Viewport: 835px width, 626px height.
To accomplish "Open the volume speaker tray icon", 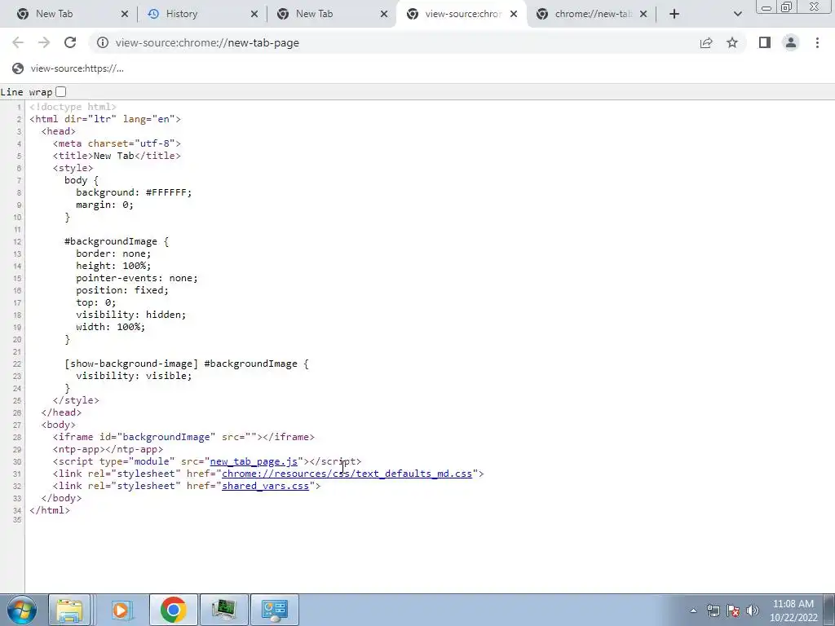I will coord(753,611).
